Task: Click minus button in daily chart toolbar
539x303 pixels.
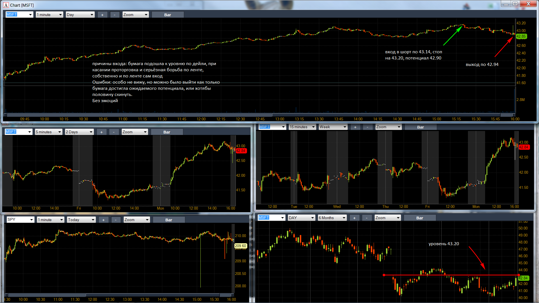Action: pos(367,218)
